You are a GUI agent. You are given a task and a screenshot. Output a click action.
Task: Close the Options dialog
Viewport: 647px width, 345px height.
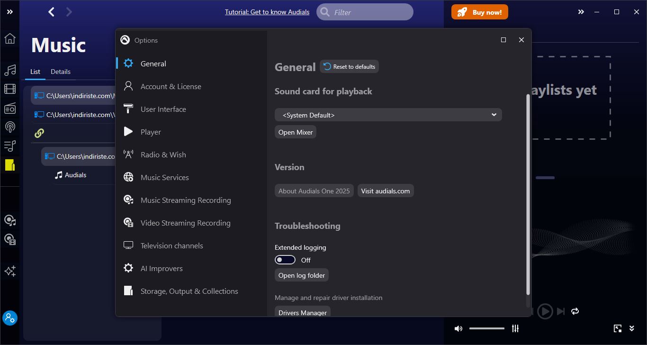point(521,40)
